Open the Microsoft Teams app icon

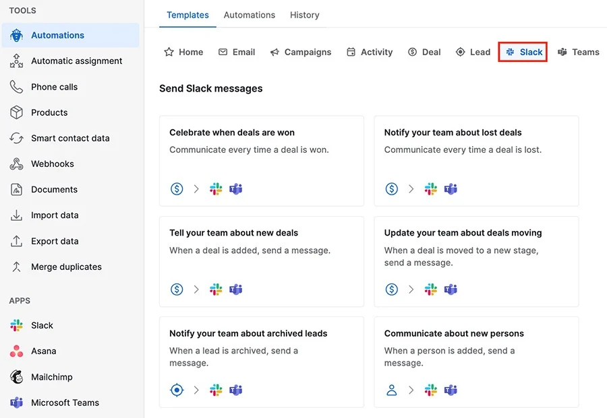(x=16, y=403)
